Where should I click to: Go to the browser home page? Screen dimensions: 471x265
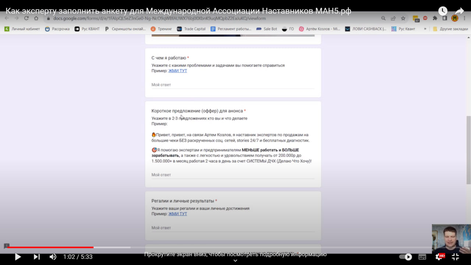(x=36, y=18)
